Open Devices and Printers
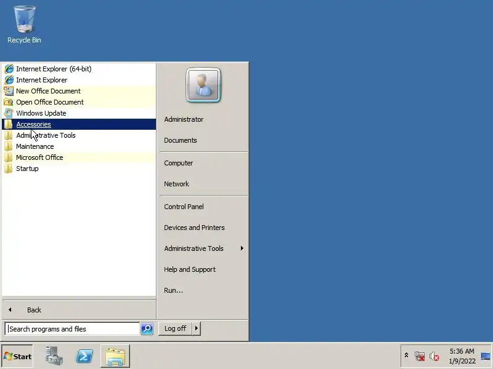This screenshot has width=493, height=369. tap(194, 228)
